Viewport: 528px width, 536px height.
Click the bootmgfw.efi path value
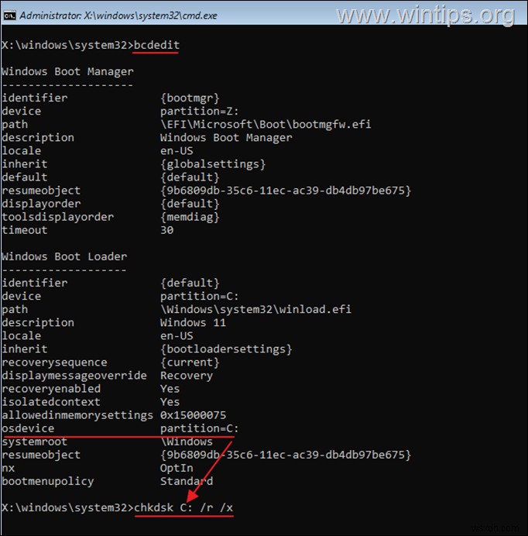point(266,124)
